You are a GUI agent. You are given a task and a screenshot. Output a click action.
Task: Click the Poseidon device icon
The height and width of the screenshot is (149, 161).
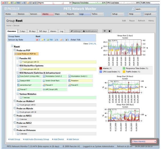pyautogui.click(x=69, y=80)
